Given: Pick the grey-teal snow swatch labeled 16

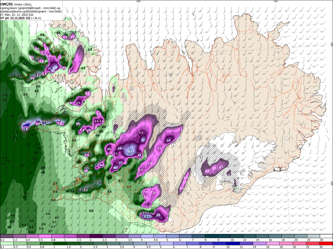Looking at the screenshot, I should (x=275, y=236).
